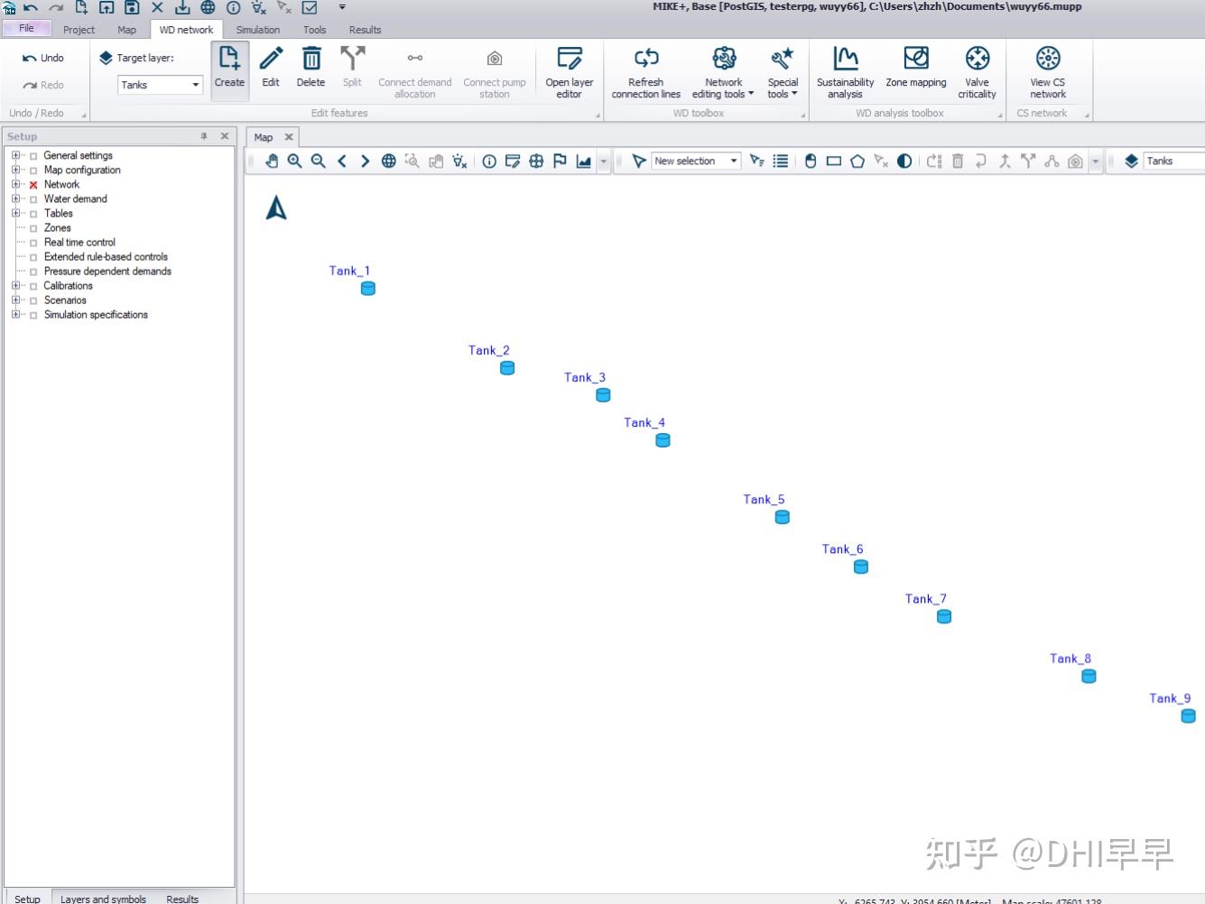Zoom to full extent globe icon
The image size is (1205, 904).
pos(389,161)
